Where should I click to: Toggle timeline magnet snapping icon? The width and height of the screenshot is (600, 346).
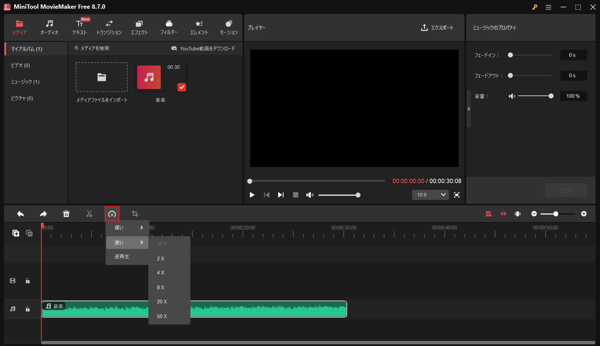pyautogui.click(x=488, y=214)
